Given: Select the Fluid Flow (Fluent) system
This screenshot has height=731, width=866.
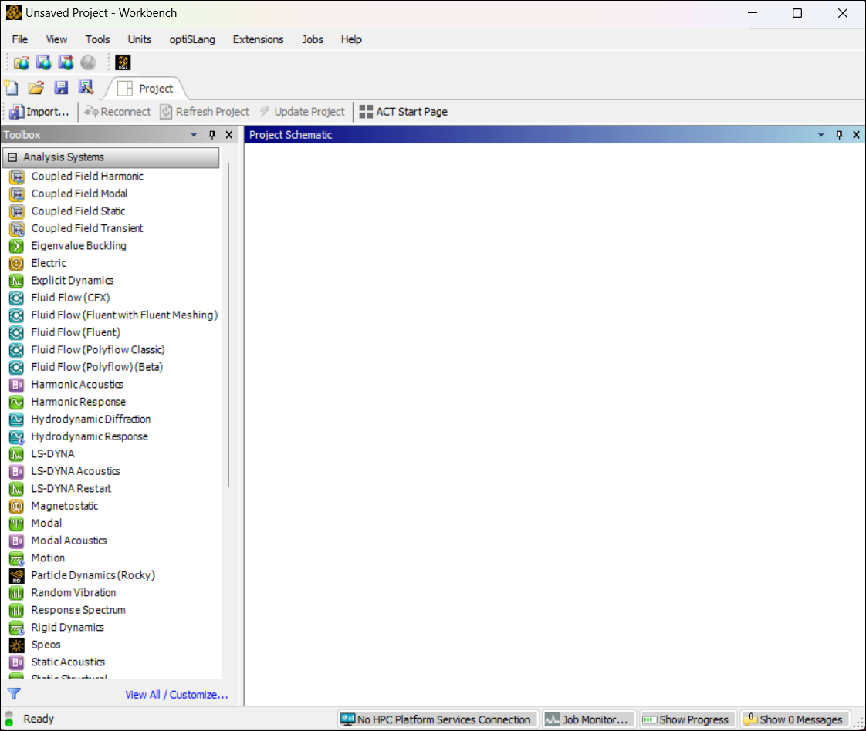Looking at the screenshot, I should [75, 332].
